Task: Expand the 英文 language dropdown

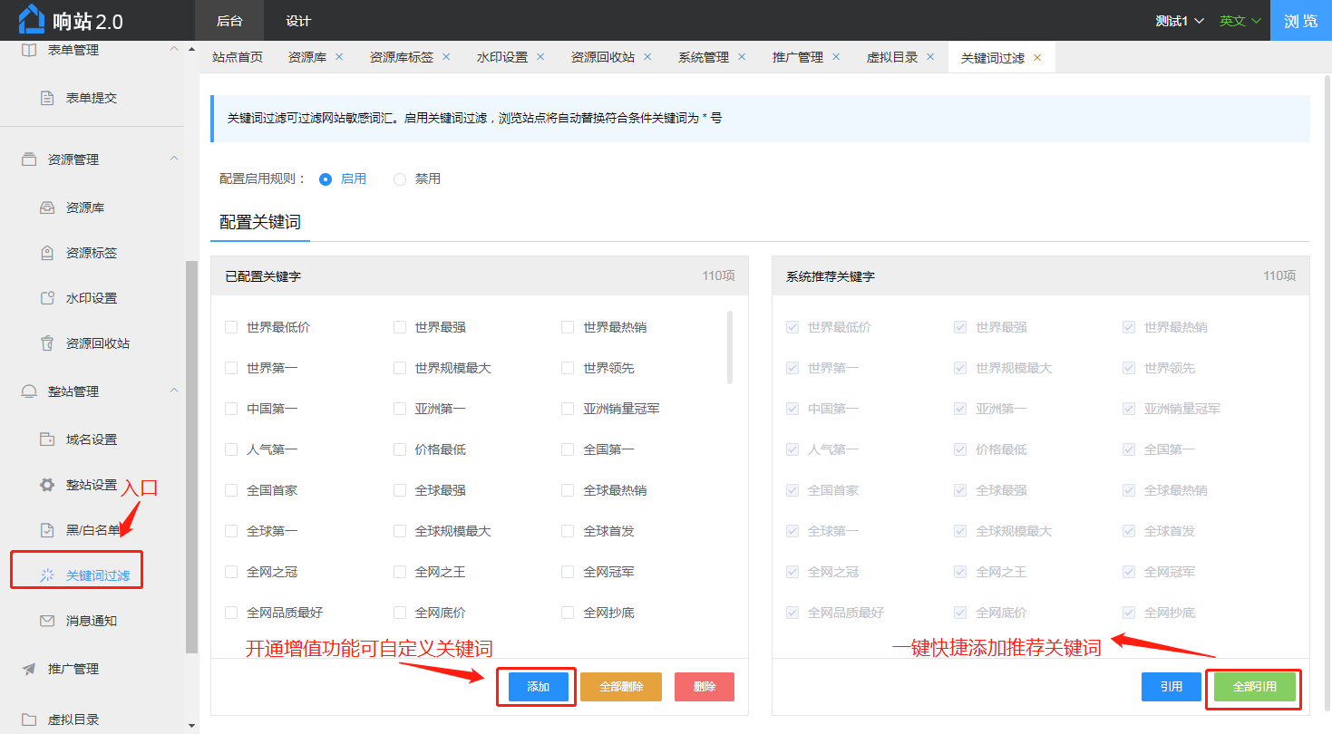Action: (x=1240, y=21)
